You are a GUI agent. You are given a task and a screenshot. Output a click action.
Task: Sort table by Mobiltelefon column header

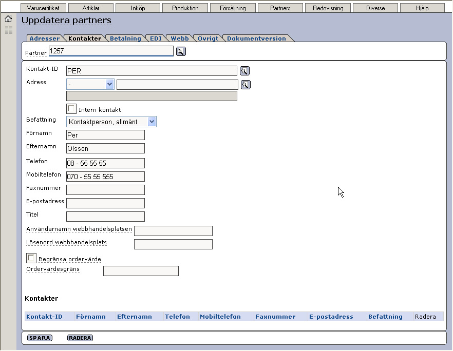pyautogui.click(x=220, y=317)
